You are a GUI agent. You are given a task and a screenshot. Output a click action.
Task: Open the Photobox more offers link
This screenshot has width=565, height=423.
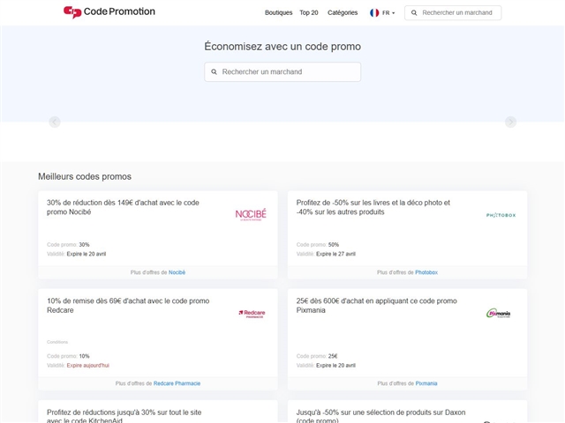[426, 272]
